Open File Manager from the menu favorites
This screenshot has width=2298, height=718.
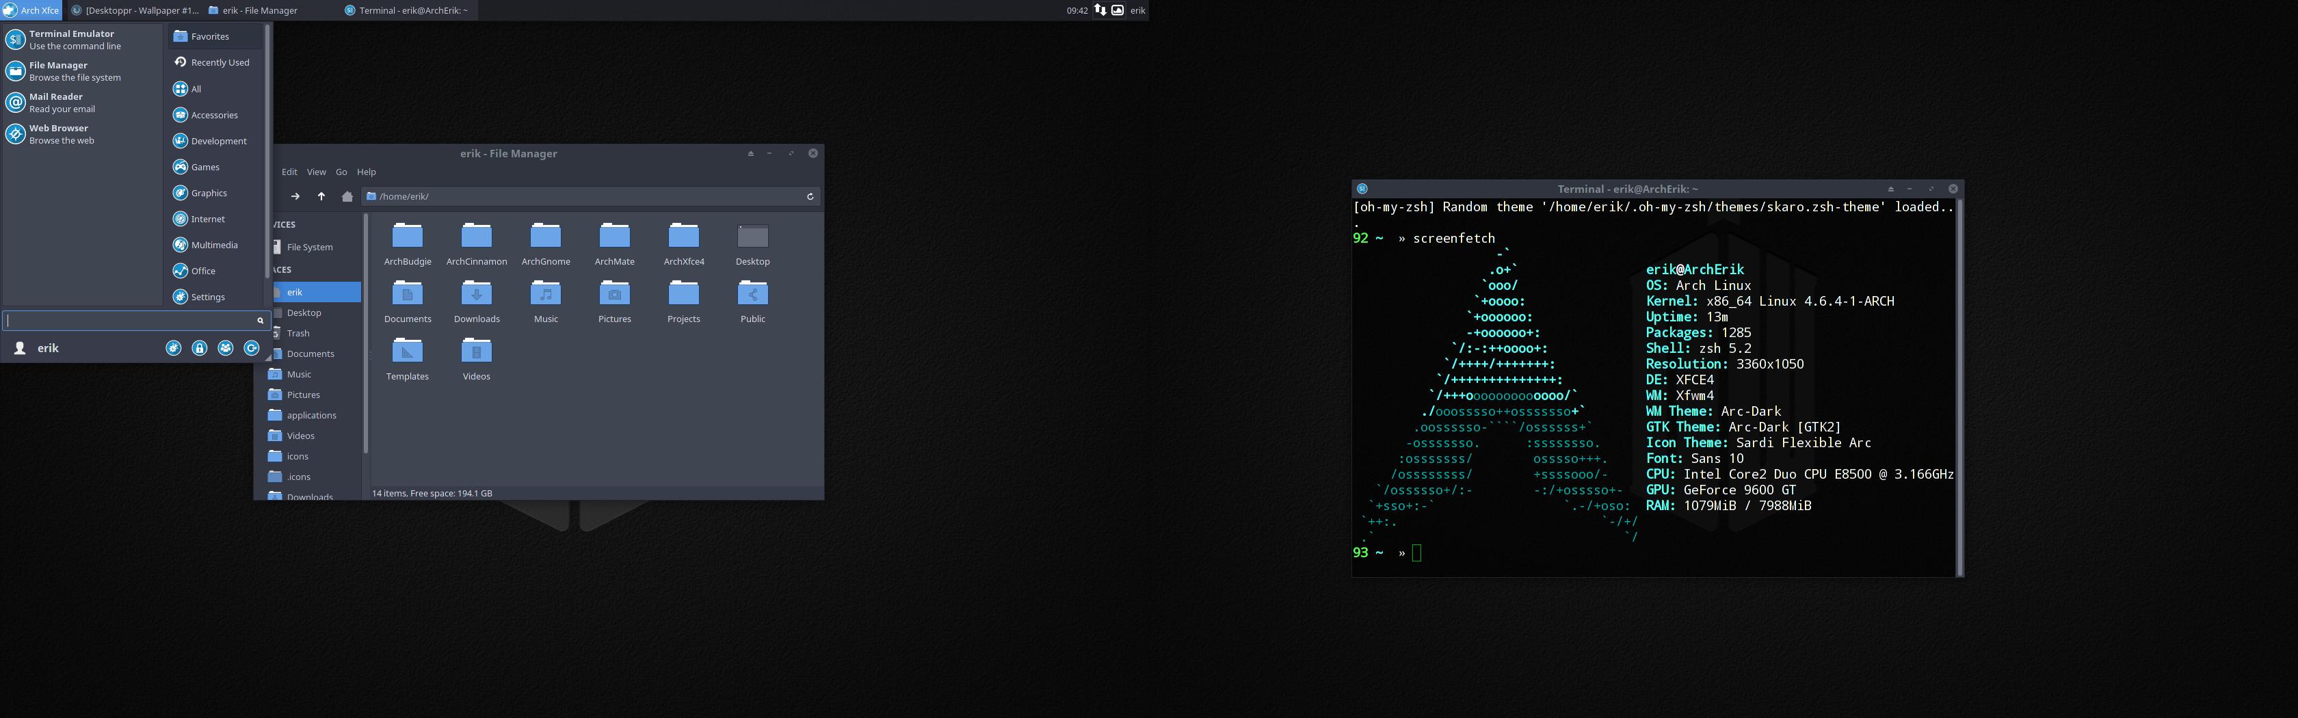82,71
